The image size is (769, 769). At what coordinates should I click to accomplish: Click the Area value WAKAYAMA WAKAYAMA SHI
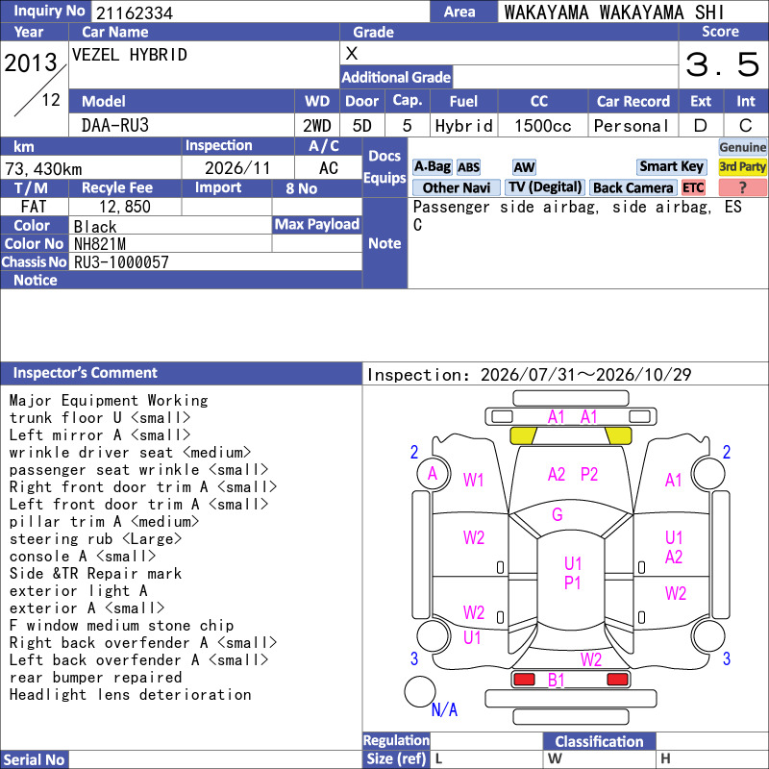point(613,12)
